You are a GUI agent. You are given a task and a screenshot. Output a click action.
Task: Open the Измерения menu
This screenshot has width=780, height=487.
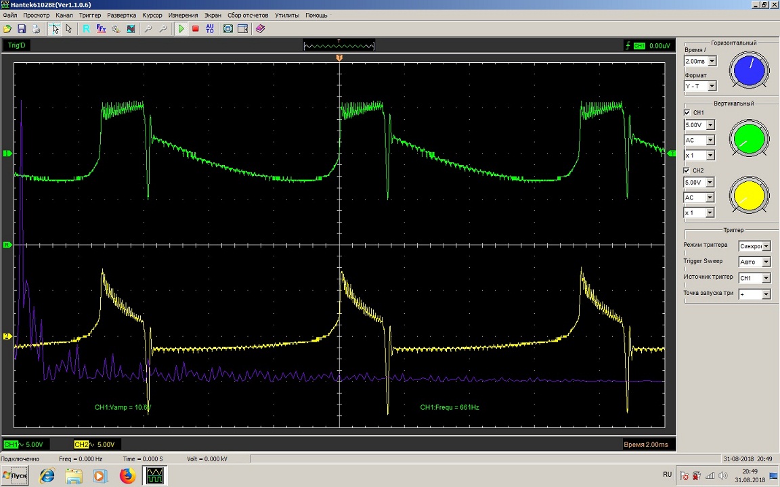(x=183, y=15)
